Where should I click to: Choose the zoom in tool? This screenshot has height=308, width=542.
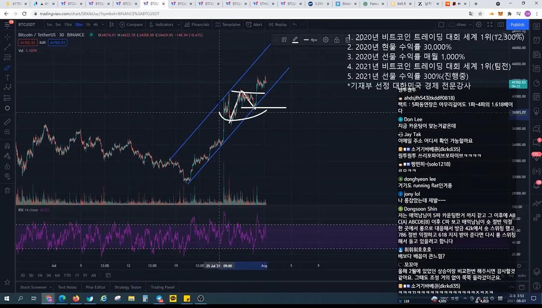point(7,132)
